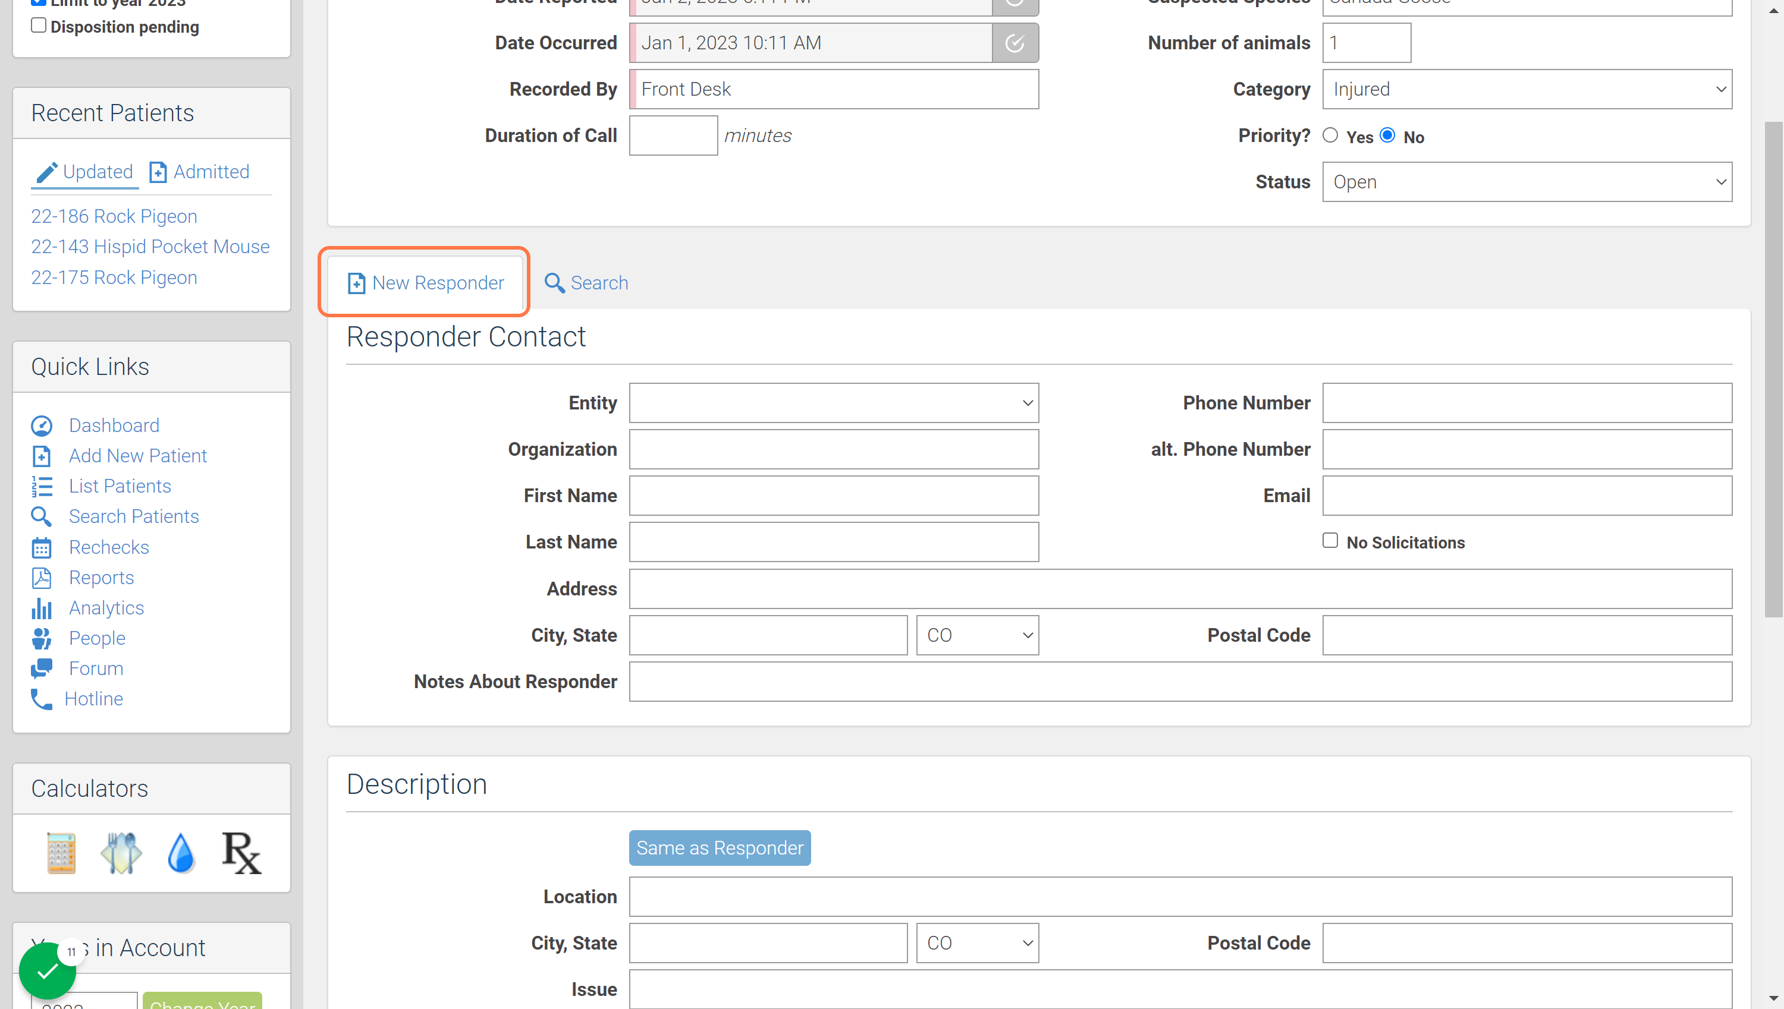
Task: Click the Add New Patient icon
Action: click(x=42, y=456)
